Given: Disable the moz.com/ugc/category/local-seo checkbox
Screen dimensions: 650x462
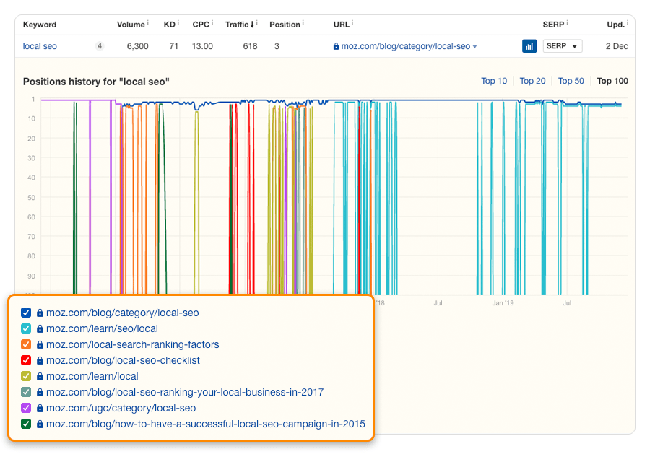Looking at the screenshot, I should coord(25,407).
